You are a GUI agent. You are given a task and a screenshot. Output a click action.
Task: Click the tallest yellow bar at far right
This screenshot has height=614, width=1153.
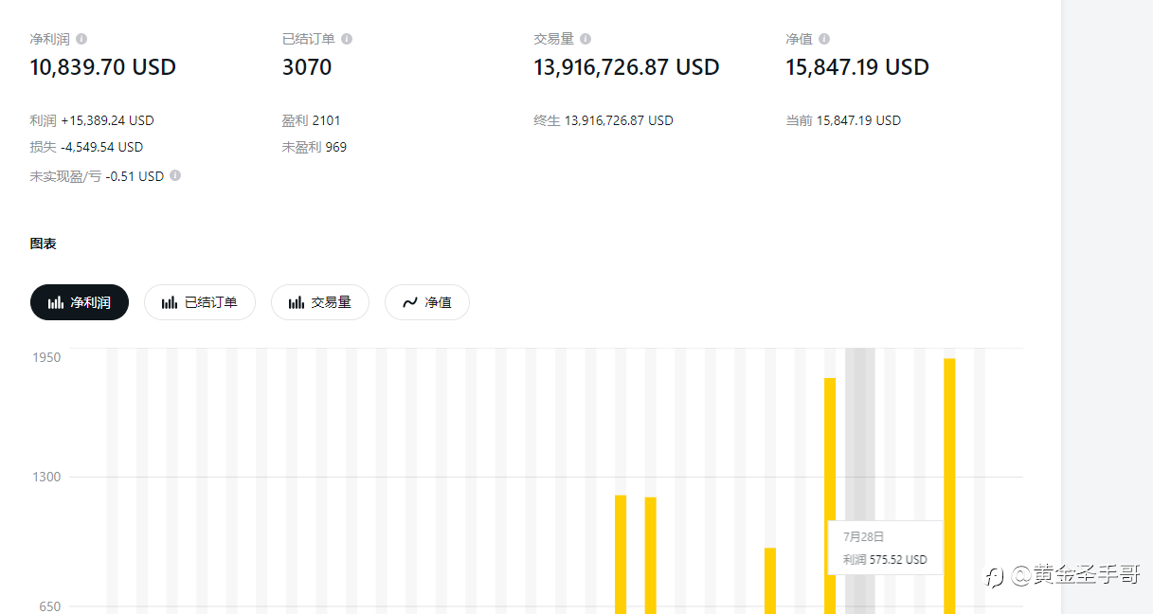coord(949,483)
